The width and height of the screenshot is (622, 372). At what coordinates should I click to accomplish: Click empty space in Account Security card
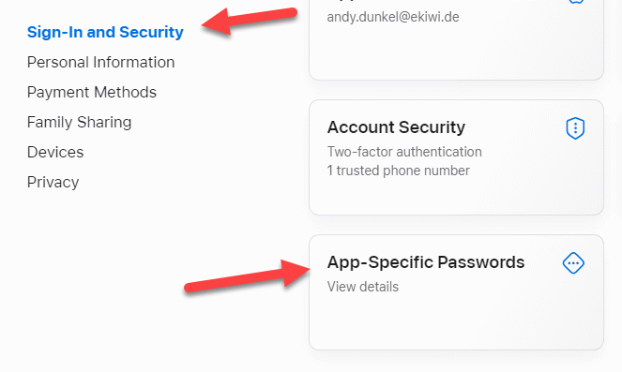(x=456, y=196)
